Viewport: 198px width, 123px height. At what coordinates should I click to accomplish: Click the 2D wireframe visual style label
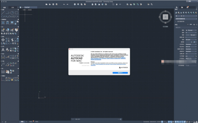pyautogui.click(x=29, y=10)
